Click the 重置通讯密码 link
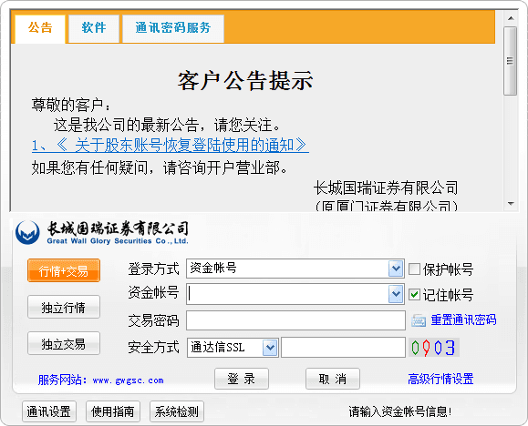This screenshot has width=528, height=426. [463, 319]
